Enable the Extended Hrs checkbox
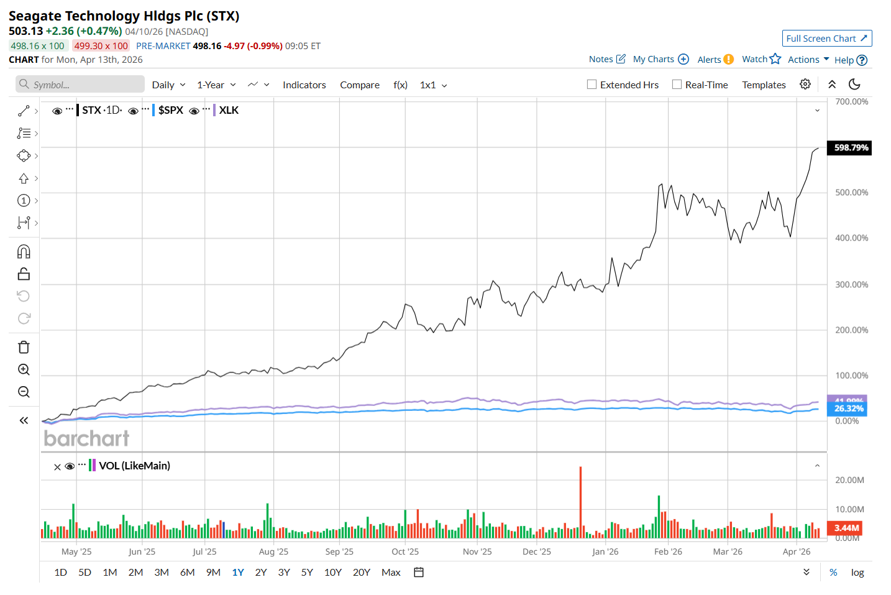 point(592,85)
